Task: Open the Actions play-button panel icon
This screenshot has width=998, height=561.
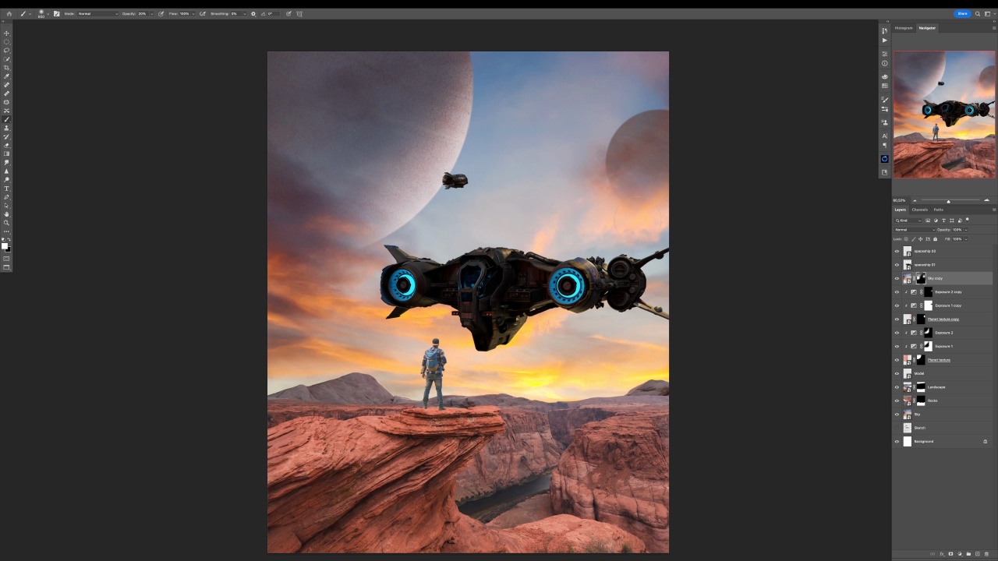Action: pos(884,40)
